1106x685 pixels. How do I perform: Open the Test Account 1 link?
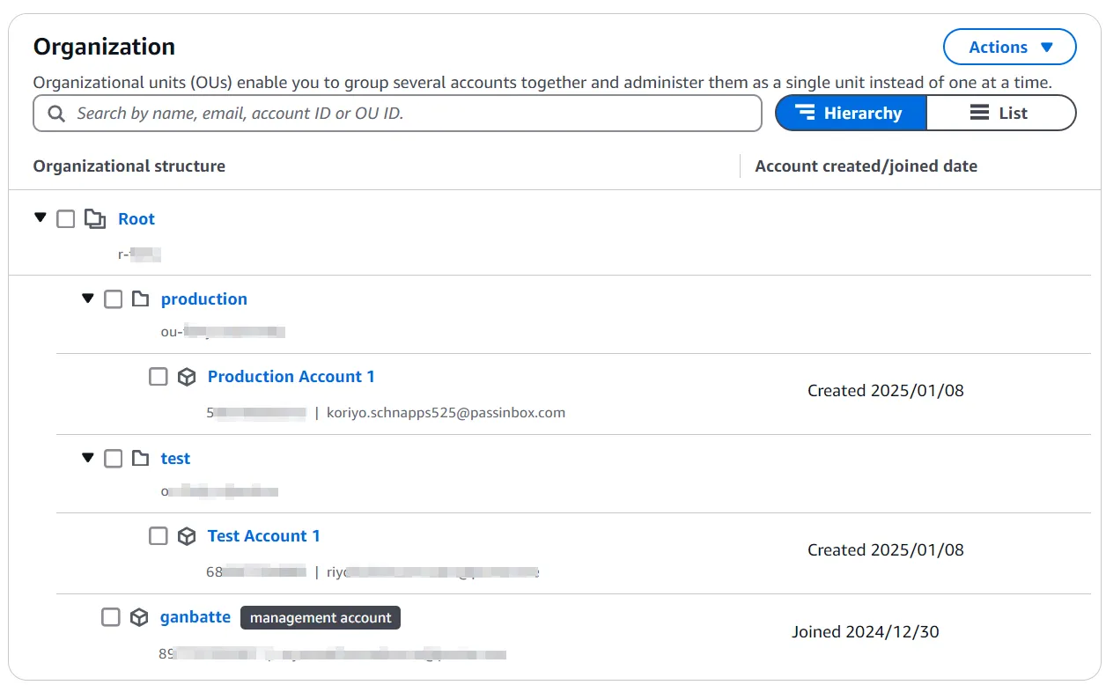(x=263, y=535)
